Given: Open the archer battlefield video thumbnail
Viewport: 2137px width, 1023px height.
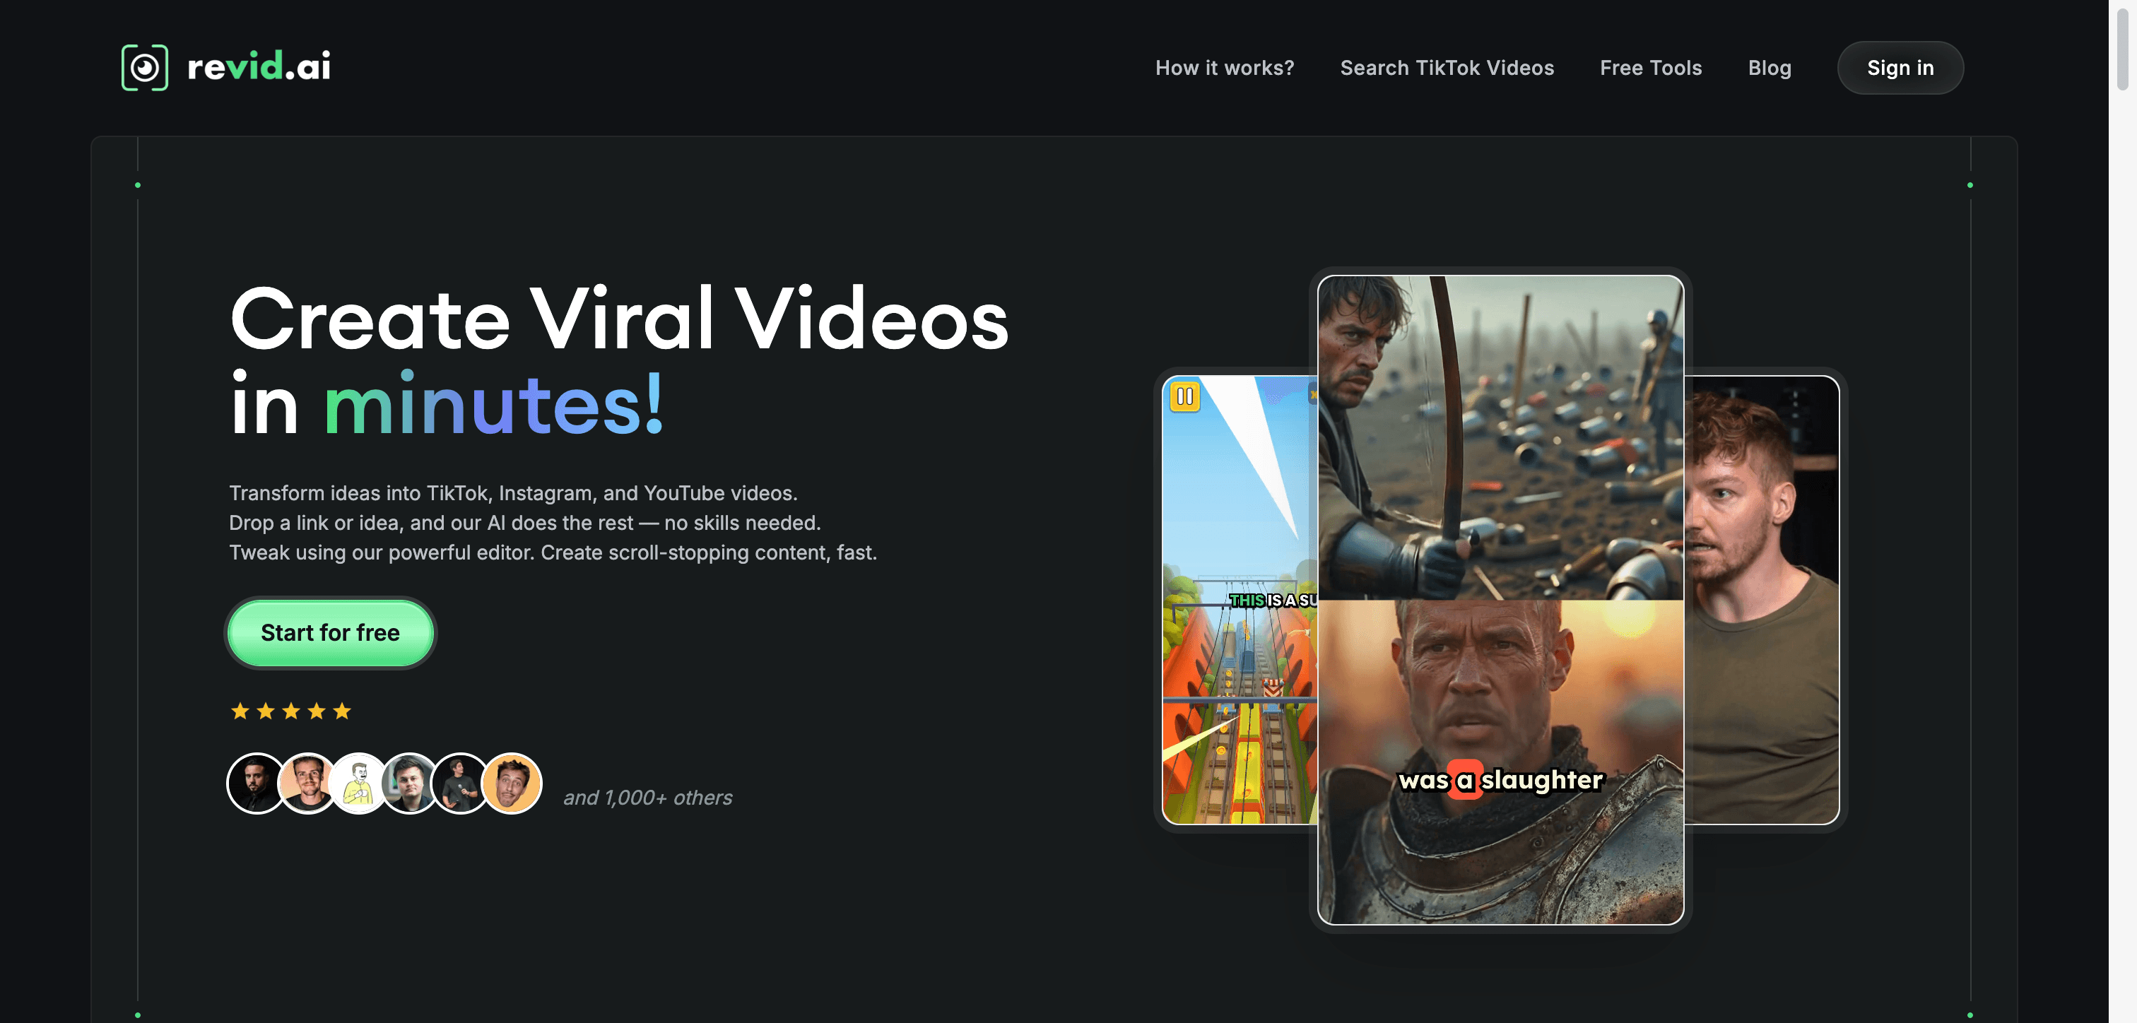Looking at the screenshot, I should click(1500, 438).
